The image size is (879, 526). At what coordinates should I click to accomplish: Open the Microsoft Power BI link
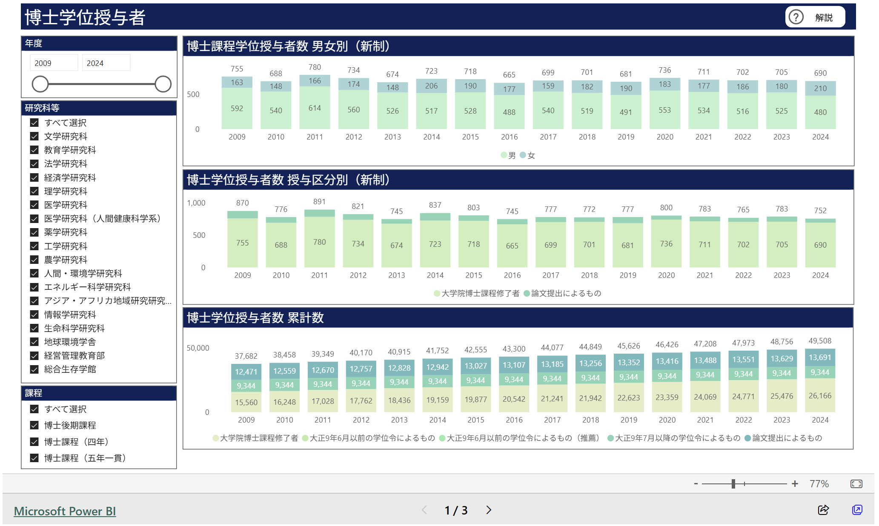[65, 511]
